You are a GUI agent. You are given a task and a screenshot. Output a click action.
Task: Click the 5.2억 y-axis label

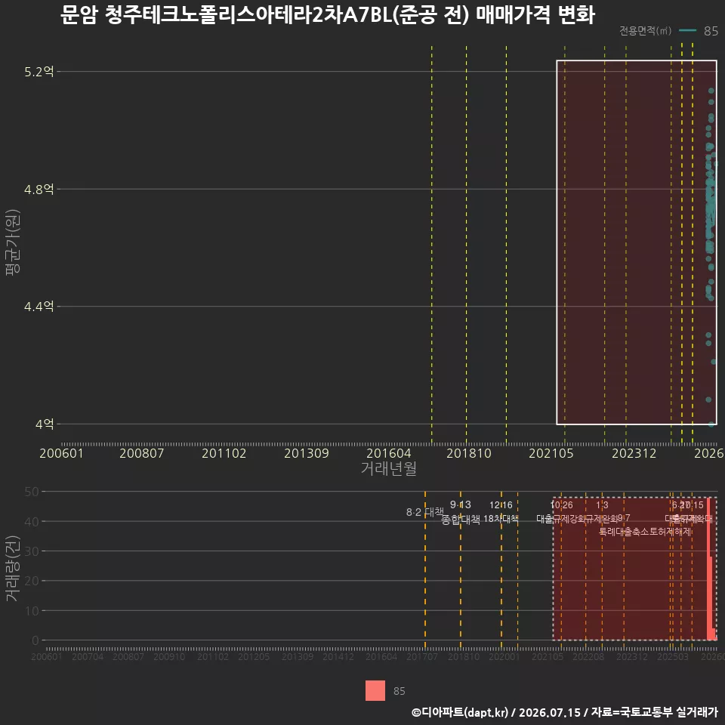click(39, 72)
